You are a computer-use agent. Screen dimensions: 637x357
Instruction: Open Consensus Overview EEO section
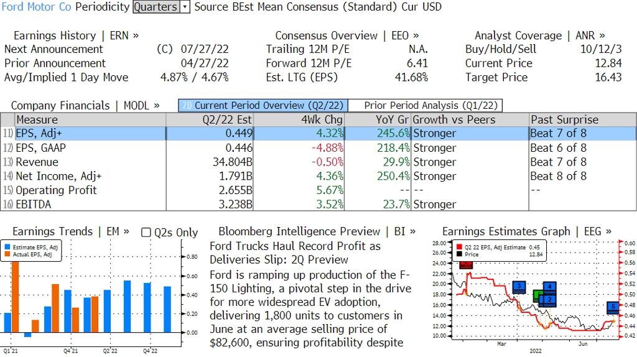click(x=347, y=35)
